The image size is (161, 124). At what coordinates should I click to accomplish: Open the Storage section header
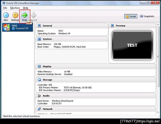pos(96,80)
